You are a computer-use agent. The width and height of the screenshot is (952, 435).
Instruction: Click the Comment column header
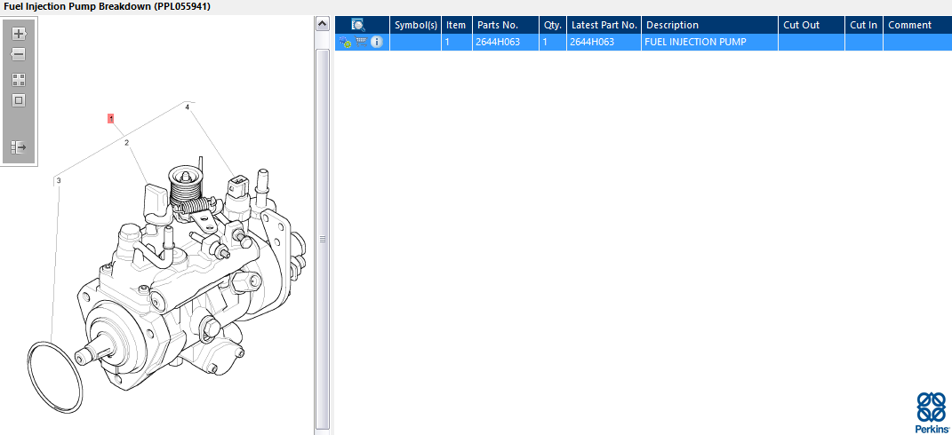tap(917, 25)
